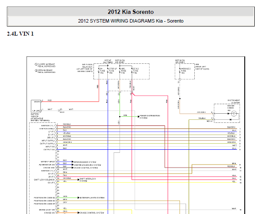
Task: Click the 'OPEN W/ BRAKE PEDAL DEPRESSED' legend note
Action: [x=45, y=71]
